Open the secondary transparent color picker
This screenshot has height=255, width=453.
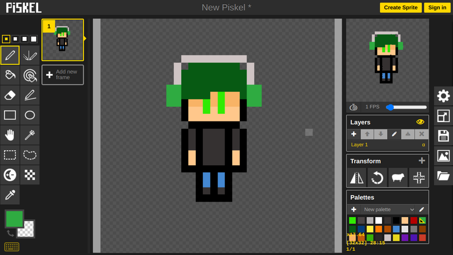click(27, 230)
